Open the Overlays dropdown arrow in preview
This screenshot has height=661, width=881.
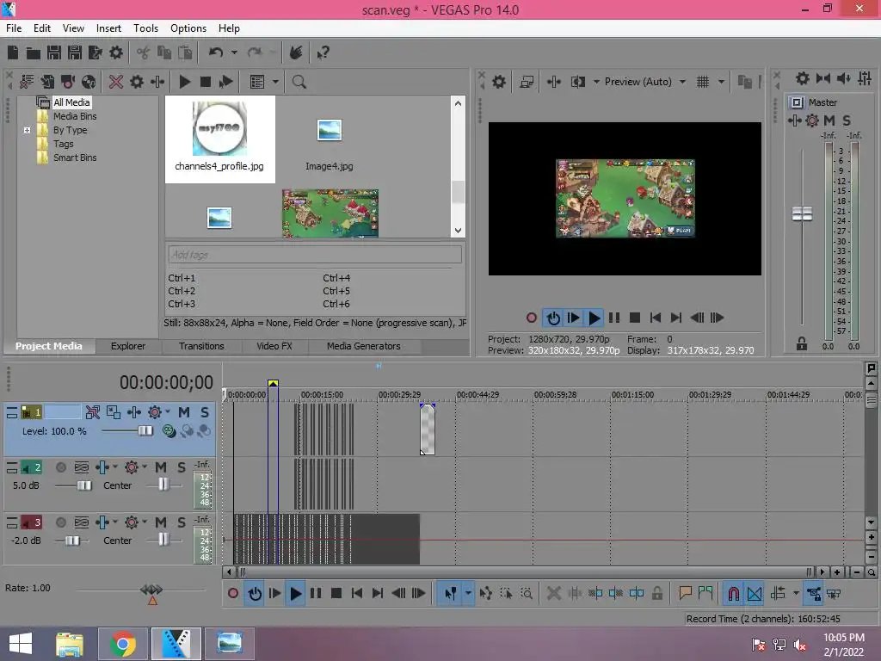(x=721, y=82)
